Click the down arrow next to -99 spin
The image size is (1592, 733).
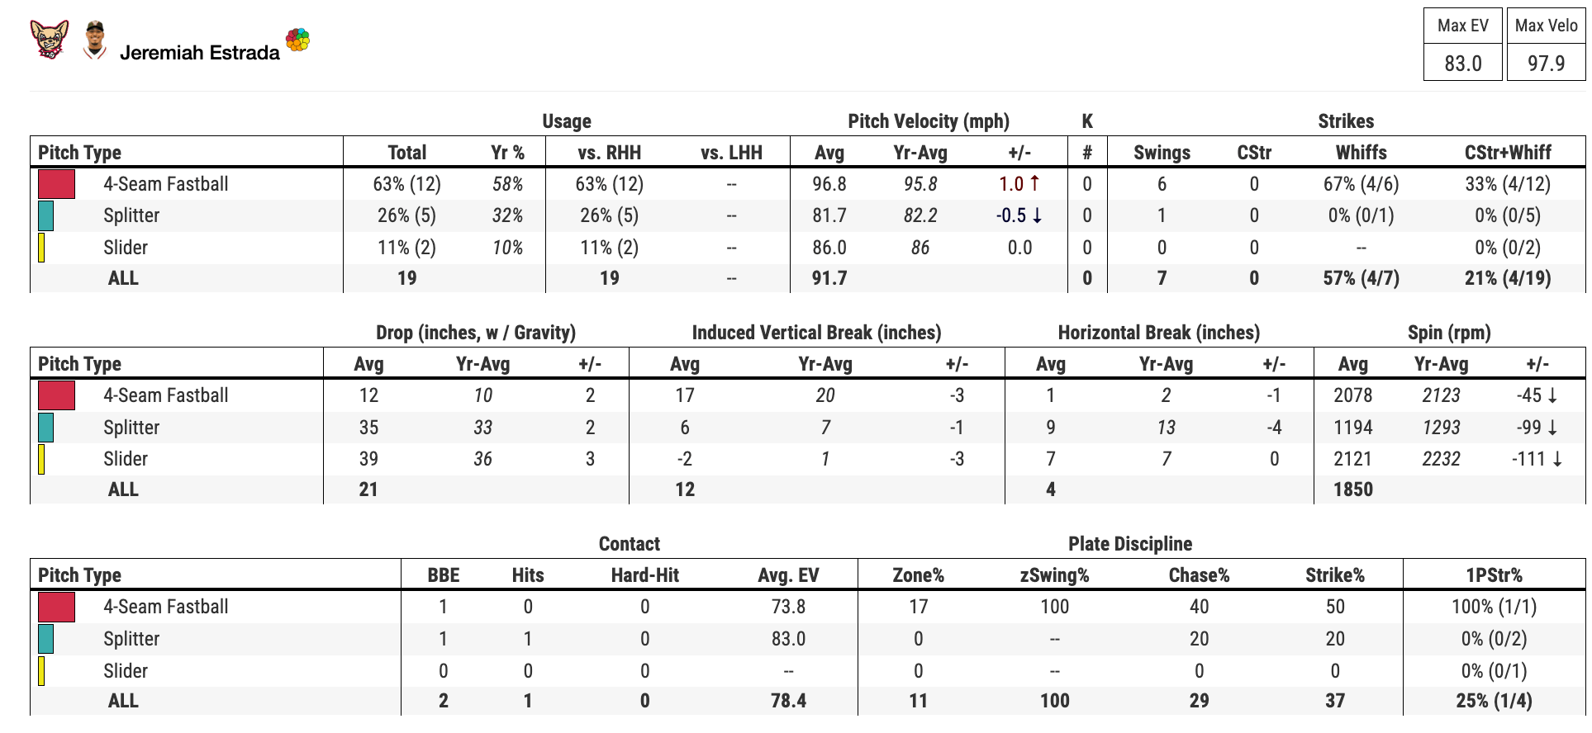click(x=1552, y=428)
